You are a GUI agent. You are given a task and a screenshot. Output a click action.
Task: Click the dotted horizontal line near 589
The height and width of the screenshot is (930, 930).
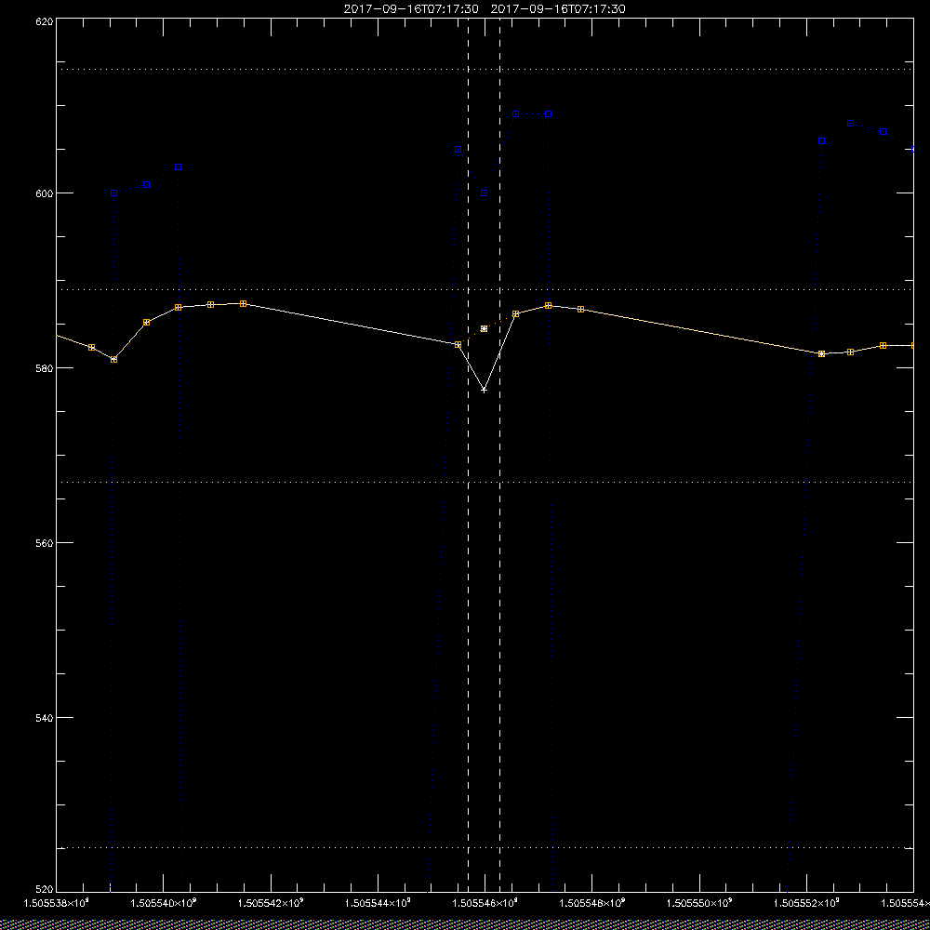click(x=485, y=289)
